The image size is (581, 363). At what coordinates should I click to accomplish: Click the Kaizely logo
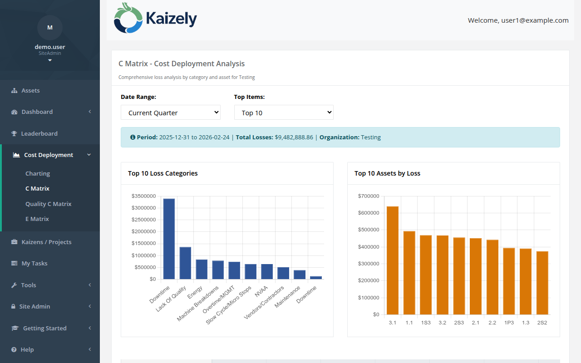[155, 18]
